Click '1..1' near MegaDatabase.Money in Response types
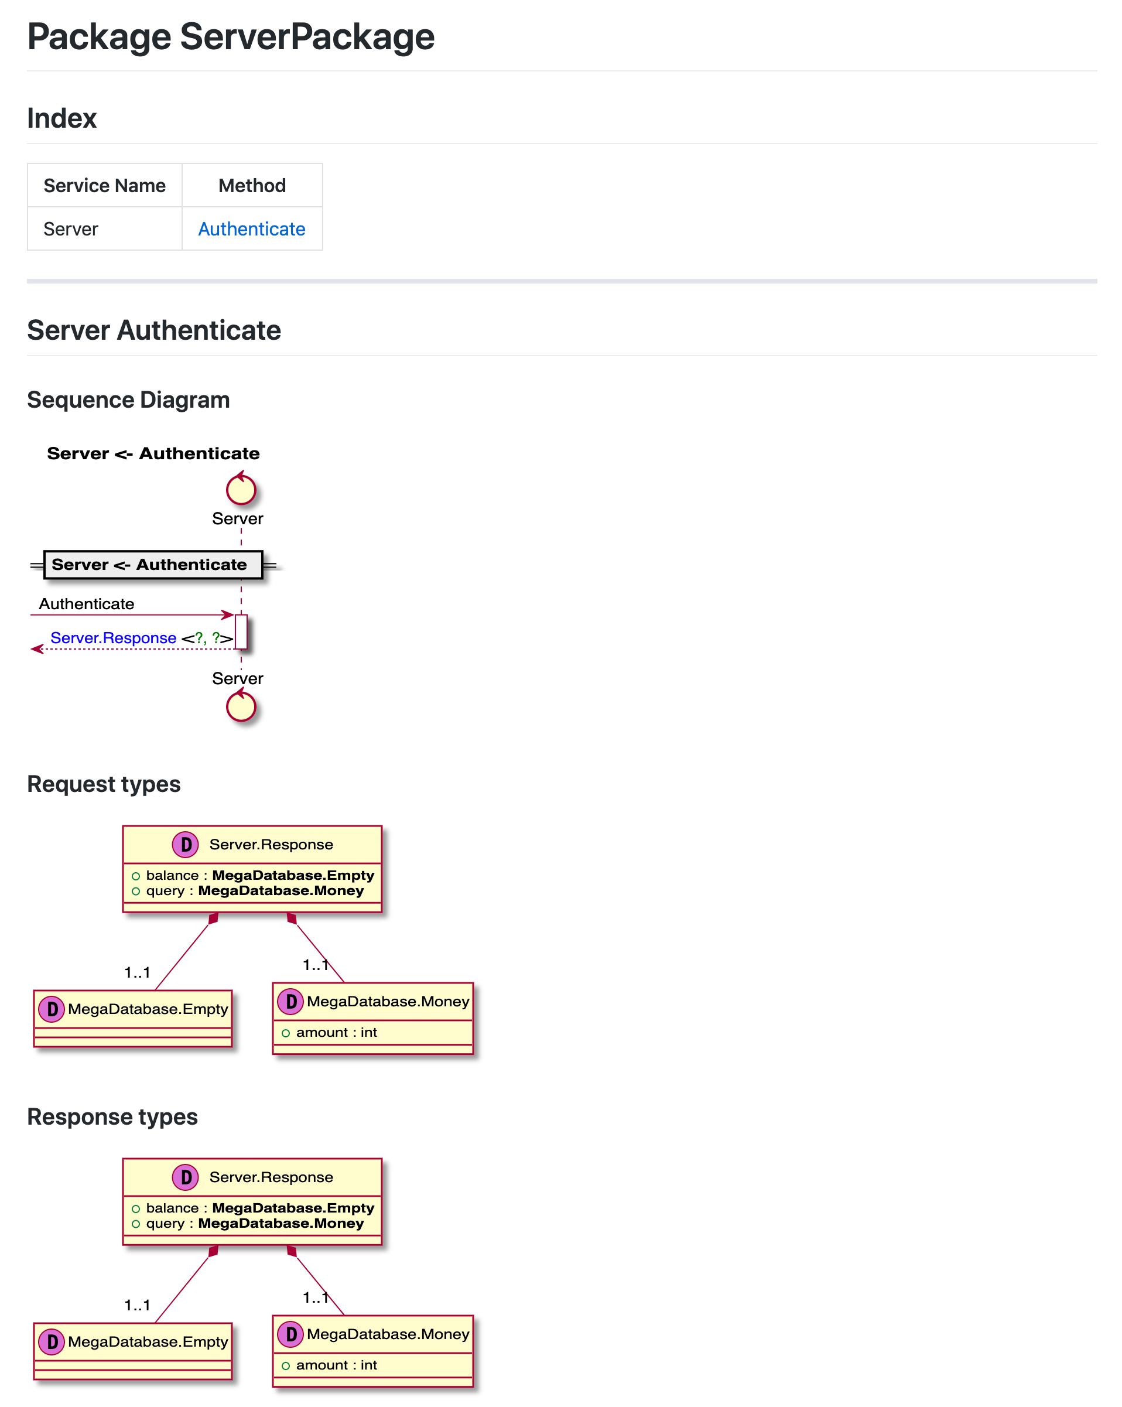1122x1407 pixels. pyautogui.click(x=316, y=1298)
